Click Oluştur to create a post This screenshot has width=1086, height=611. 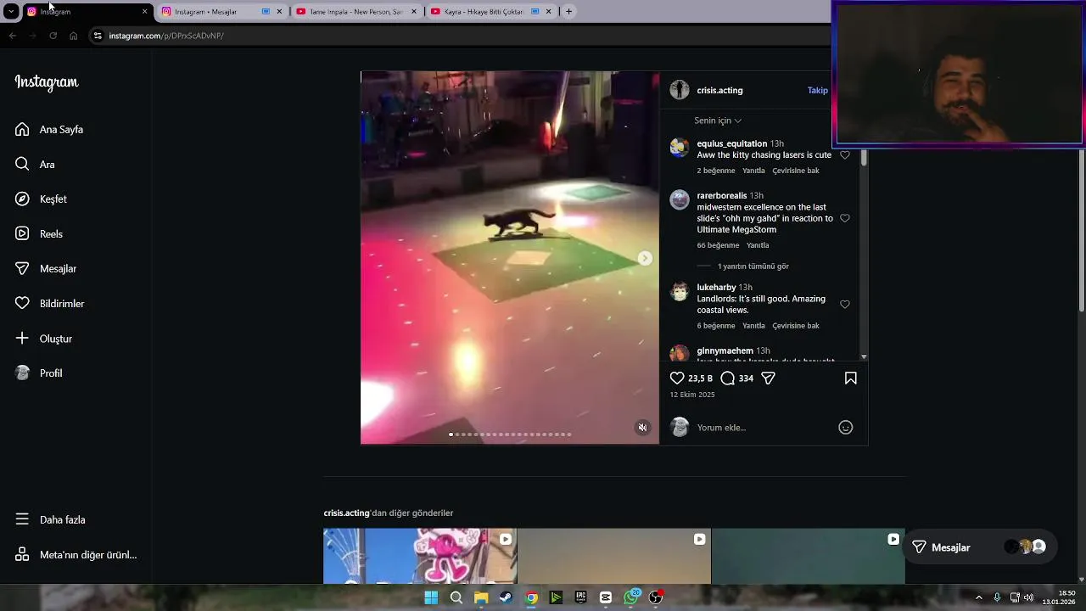coord(44,338)
